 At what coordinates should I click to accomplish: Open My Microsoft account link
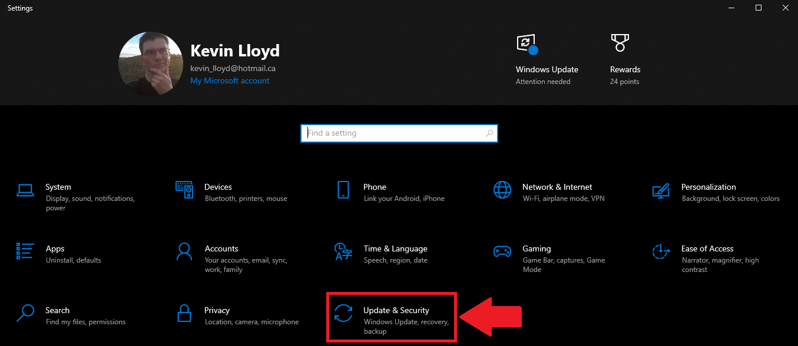(x=230, y=80)
